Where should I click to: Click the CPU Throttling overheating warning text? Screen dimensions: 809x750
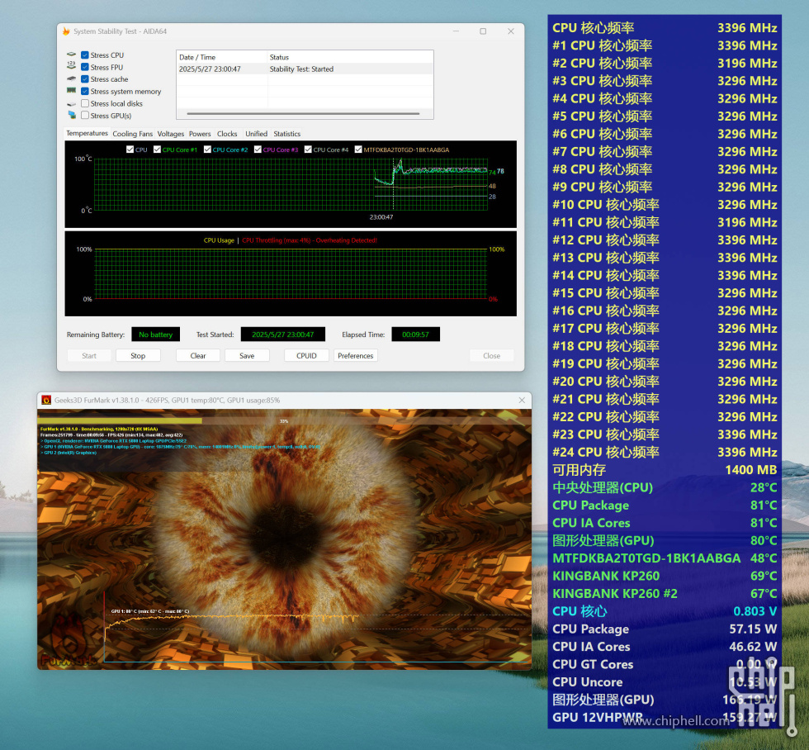click(310, 240)
